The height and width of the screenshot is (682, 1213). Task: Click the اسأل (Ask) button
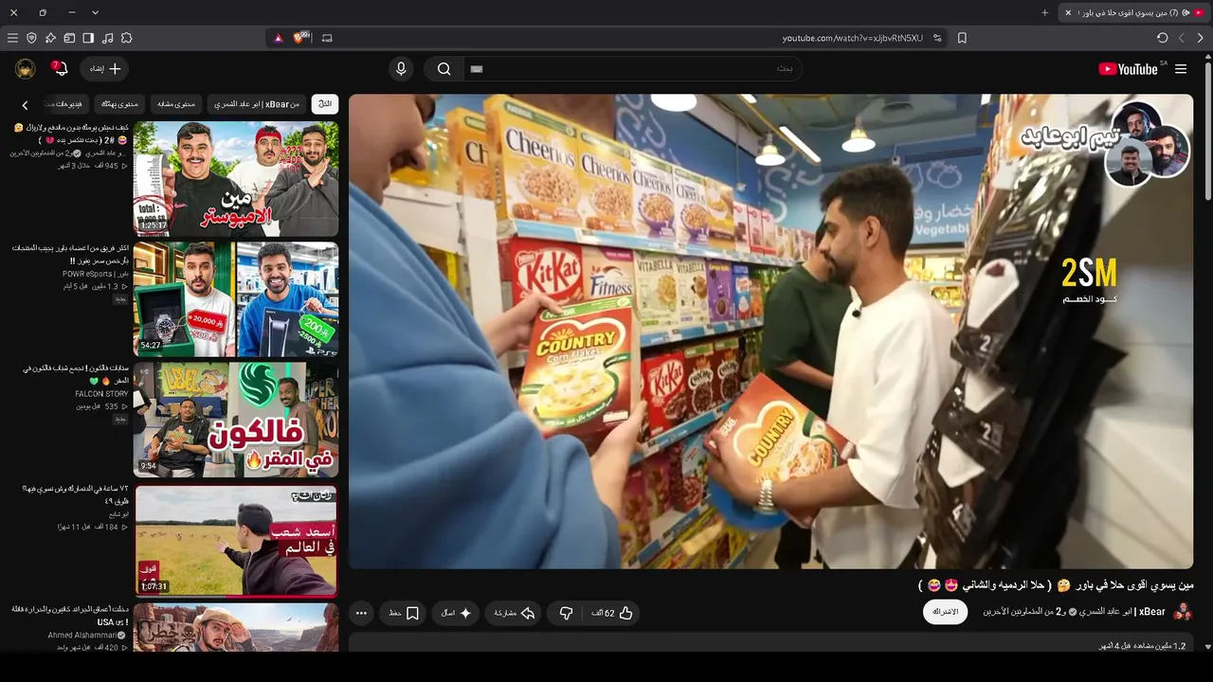[x=456, y=613]
